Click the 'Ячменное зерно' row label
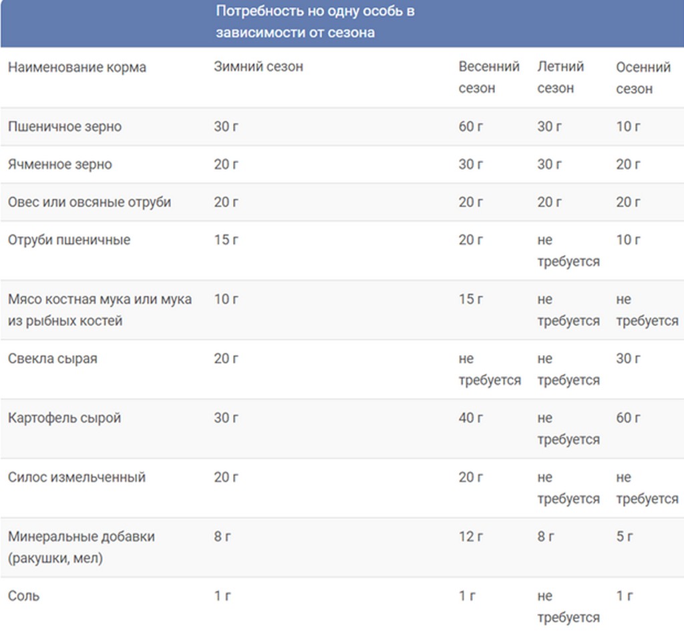 click(x=60, y=164)
